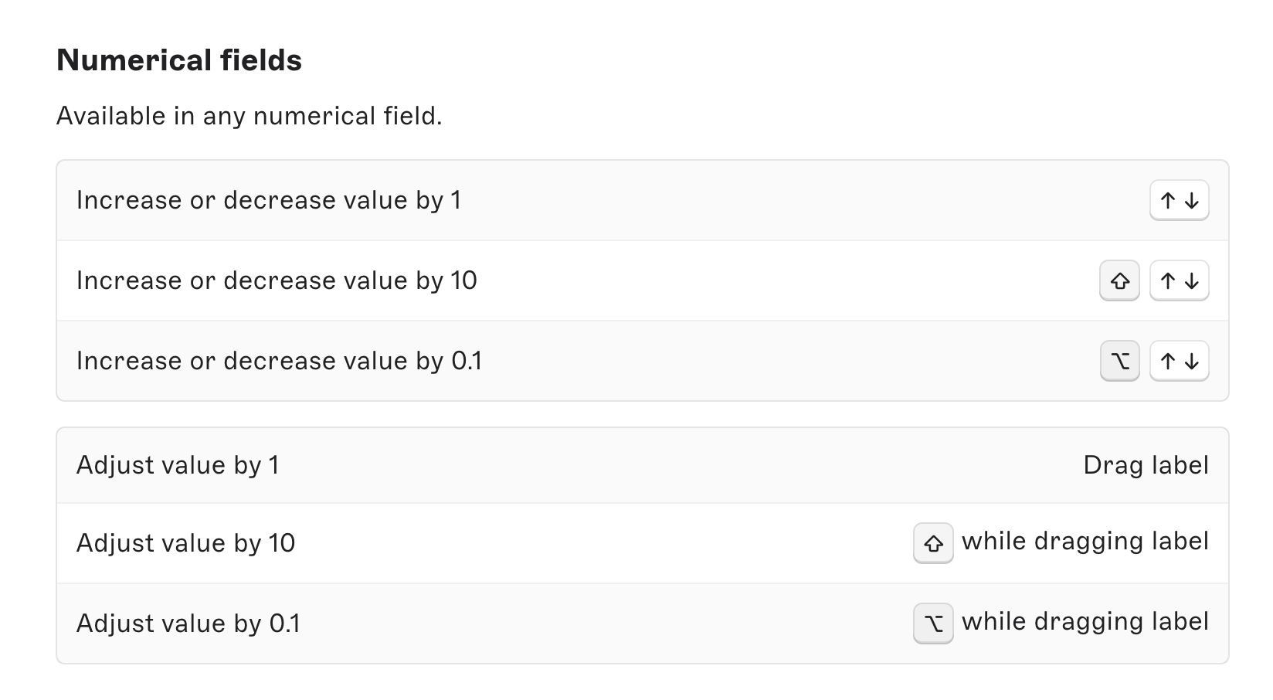Click 'while dragging label' in the 'Adjust by 0.1' row

coord(1085,622)
